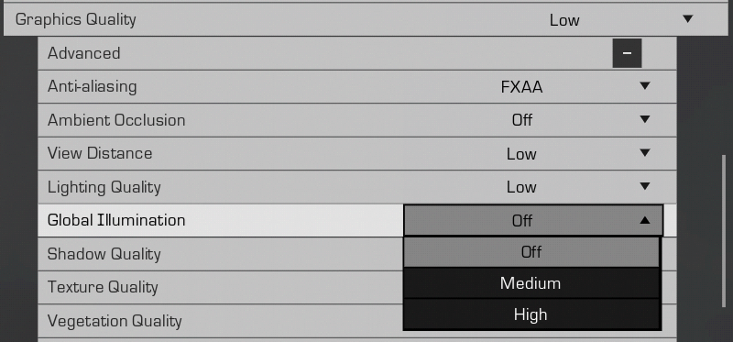The height and width of the screenshot is (342, 733).
Task: Click the Global Illumination row label
Action: coord(116,220)
